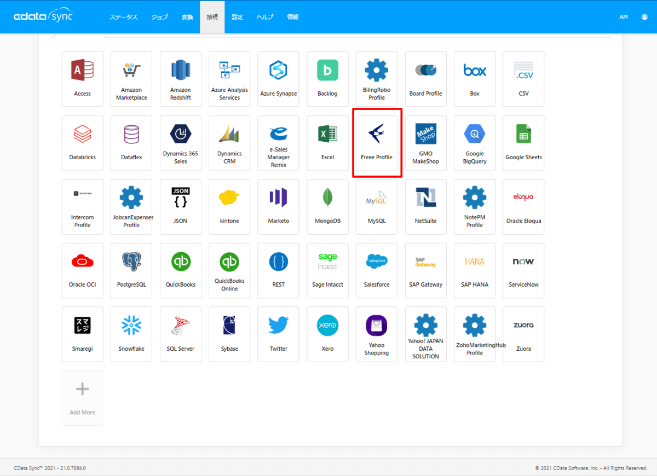This screenshot has height=476, width=657.
Task: Pick the Oracle OCI connector
Action: 82,270
